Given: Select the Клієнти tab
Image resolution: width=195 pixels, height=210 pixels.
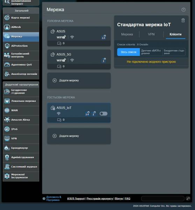Looking at the screenshot, I should click(175, 34).
